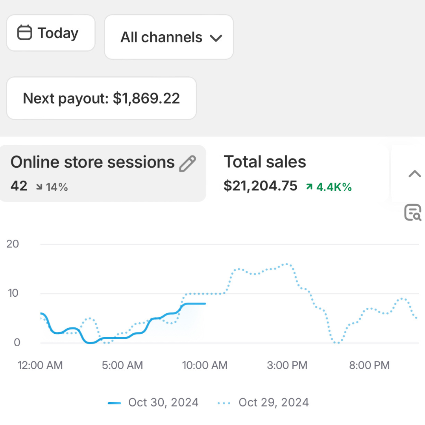The height and width of the screenshot is (425, 425).
Task: Click the green up-arrow trend icon beside 4.4K%
Action: click(x=310, y=187)
